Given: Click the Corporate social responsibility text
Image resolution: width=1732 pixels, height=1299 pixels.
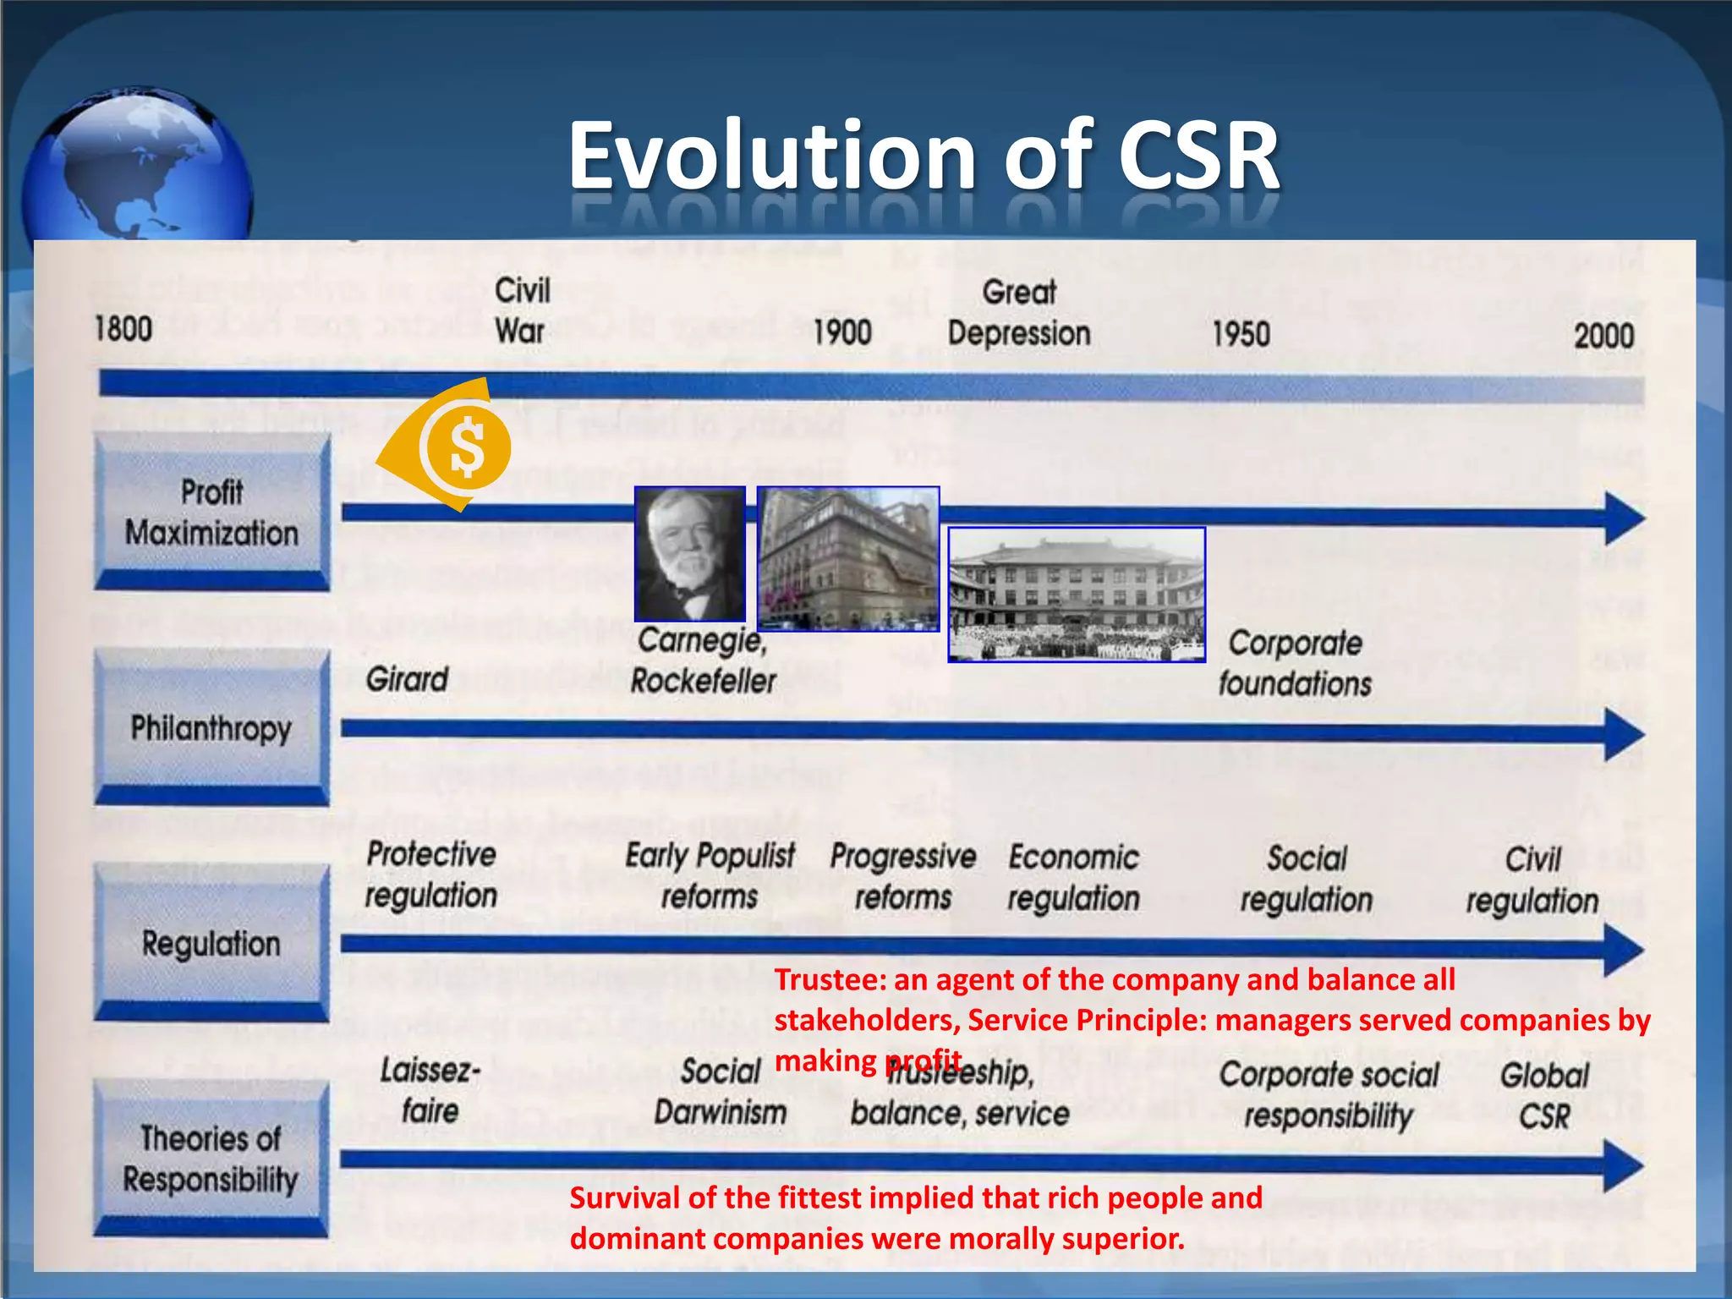Looking at the screenshot, I should click(1329, 1095).
